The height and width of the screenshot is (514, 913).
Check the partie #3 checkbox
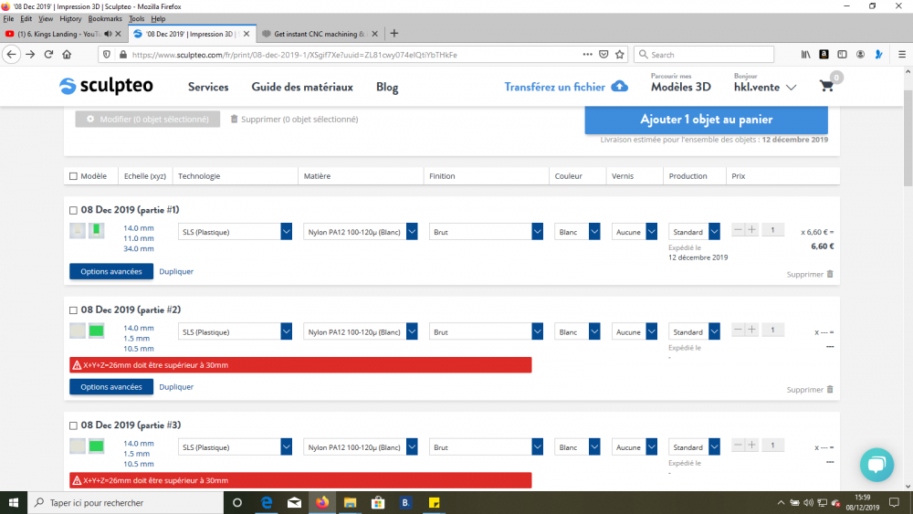pos(73,425)
